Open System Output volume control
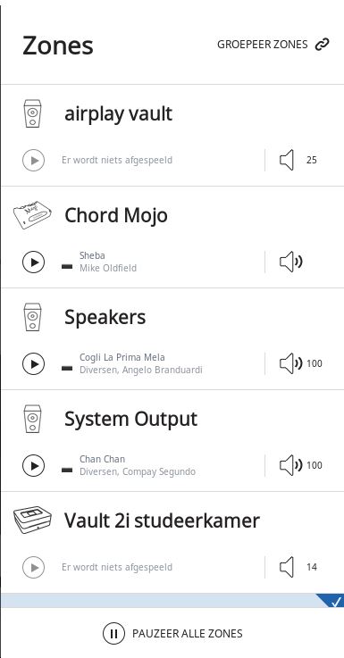The height and width of the screenshot is (658, 344). (x=301, y=465)
